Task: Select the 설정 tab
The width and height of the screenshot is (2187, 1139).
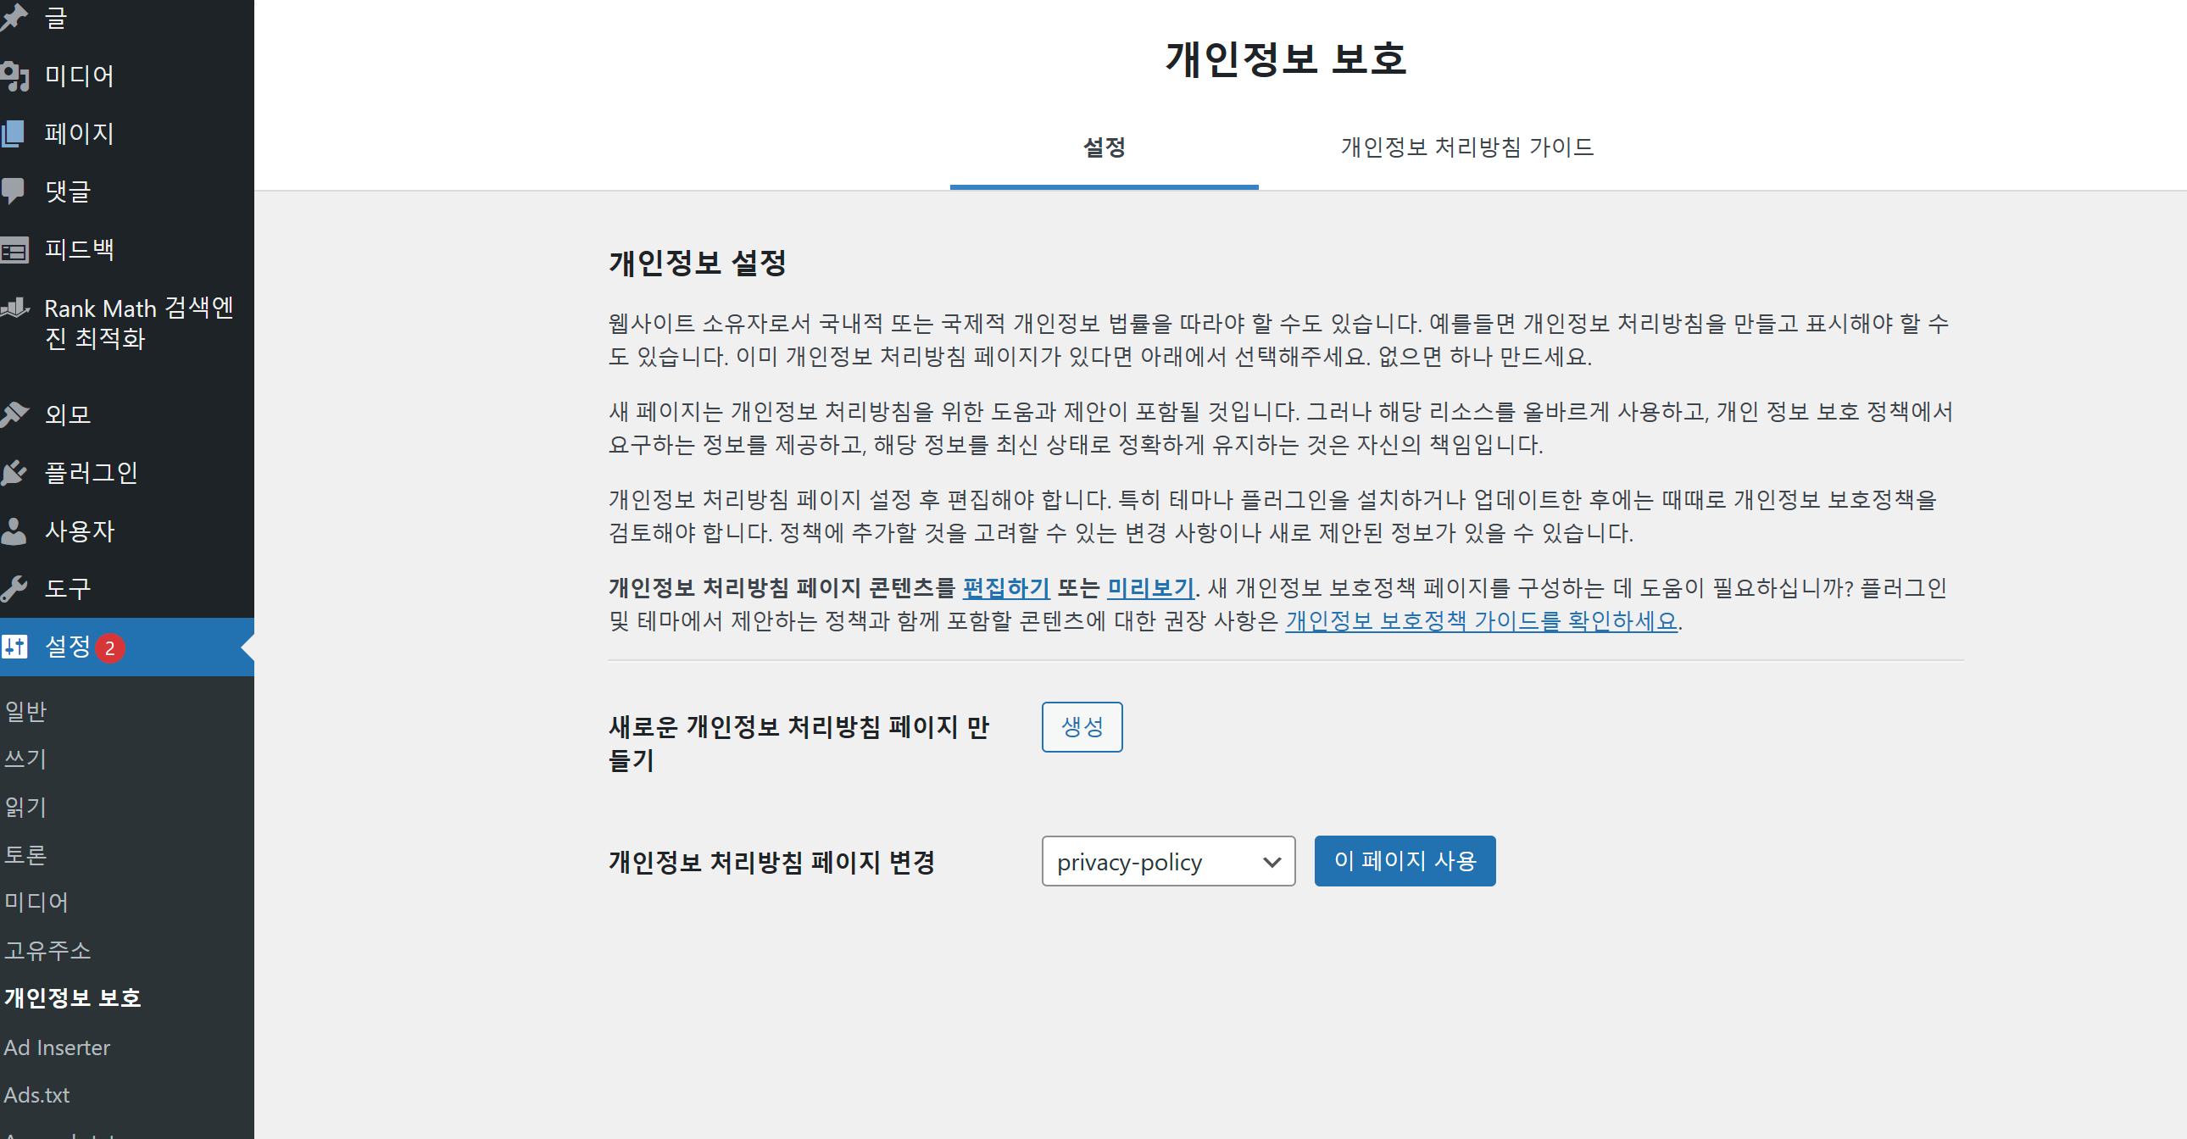Action: (1105, 146)
